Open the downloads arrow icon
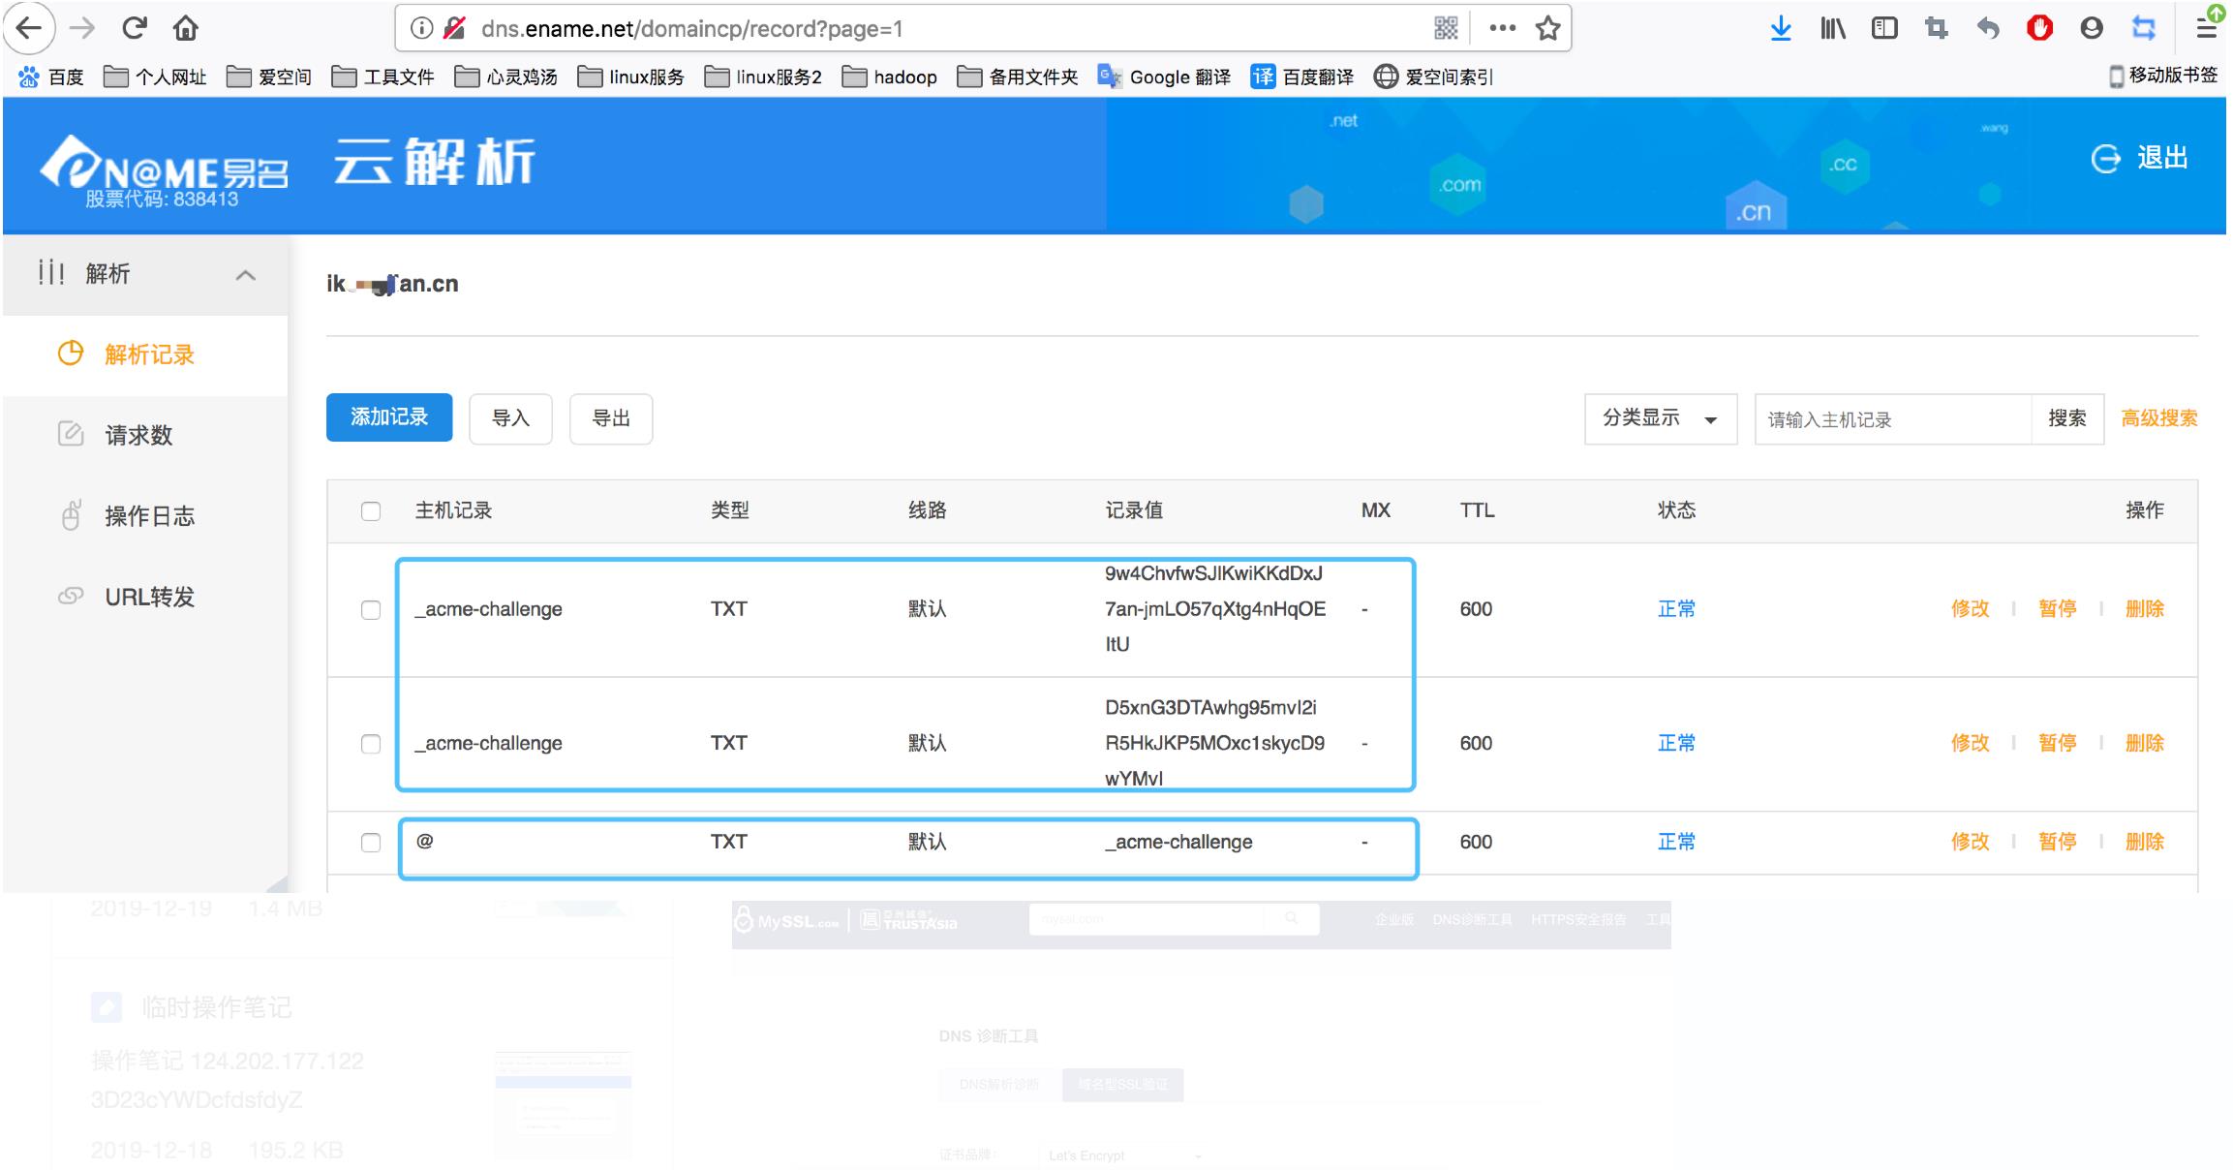 [x=1780, y=28]
